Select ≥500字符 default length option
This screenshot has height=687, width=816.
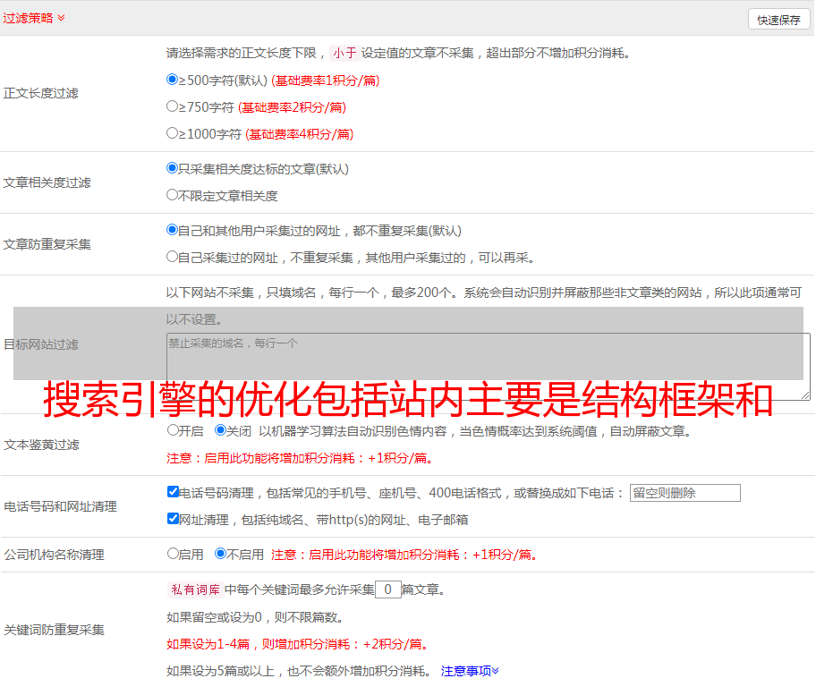173,80
